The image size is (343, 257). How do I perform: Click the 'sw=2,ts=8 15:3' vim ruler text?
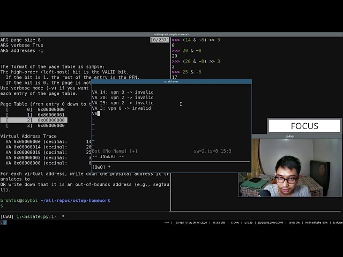[x=212, y=151]
